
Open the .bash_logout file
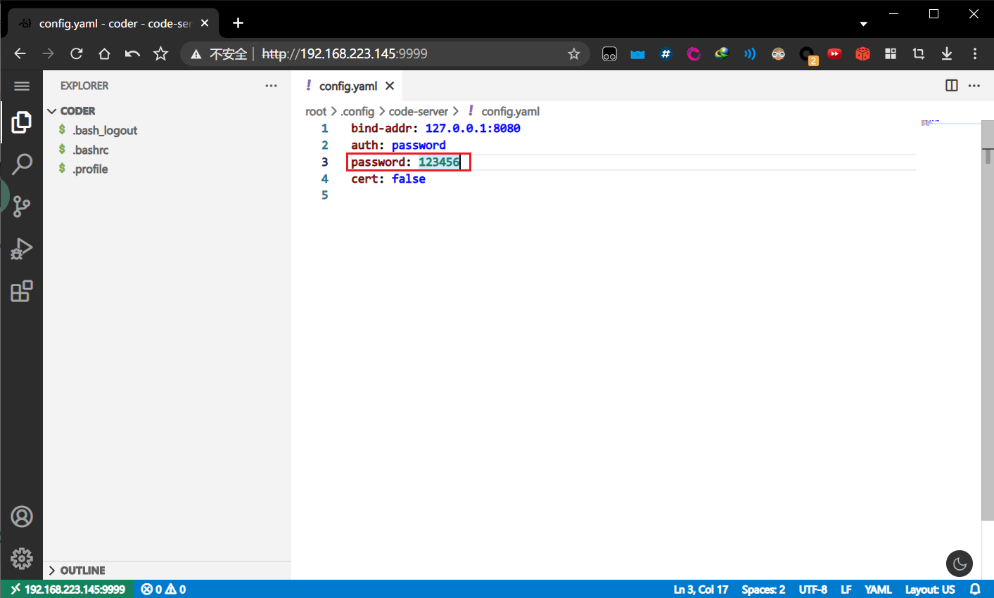pos(105,130)
